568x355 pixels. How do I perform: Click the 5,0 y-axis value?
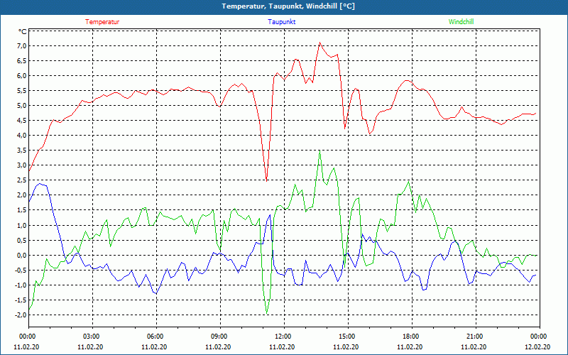point(21,106)
